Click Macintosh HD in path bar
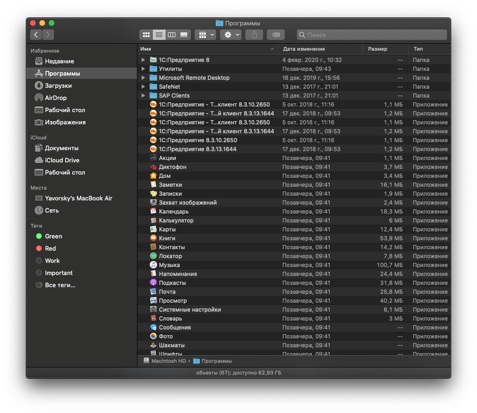 (x=165, y=361)
